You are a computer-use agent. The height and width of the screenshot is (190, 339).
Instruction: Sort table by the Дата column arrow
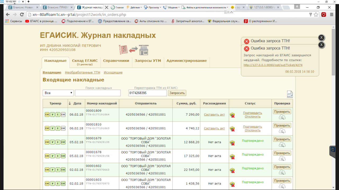[70, 103]
